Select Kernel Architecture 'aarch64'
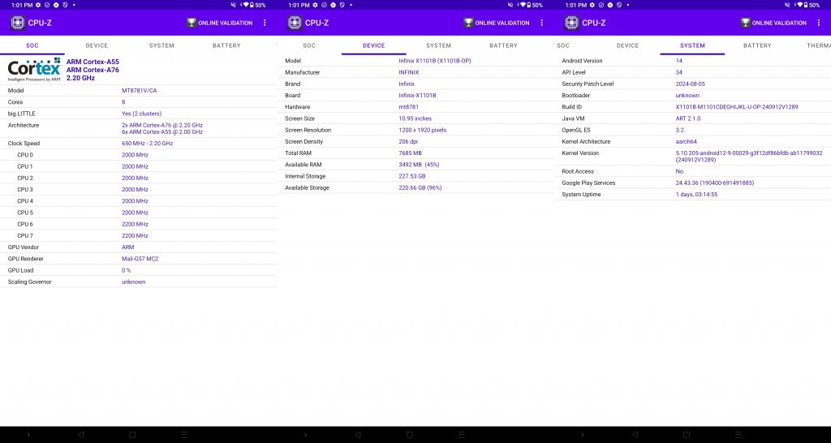The image size is (831, 443). tap(686, 141)
